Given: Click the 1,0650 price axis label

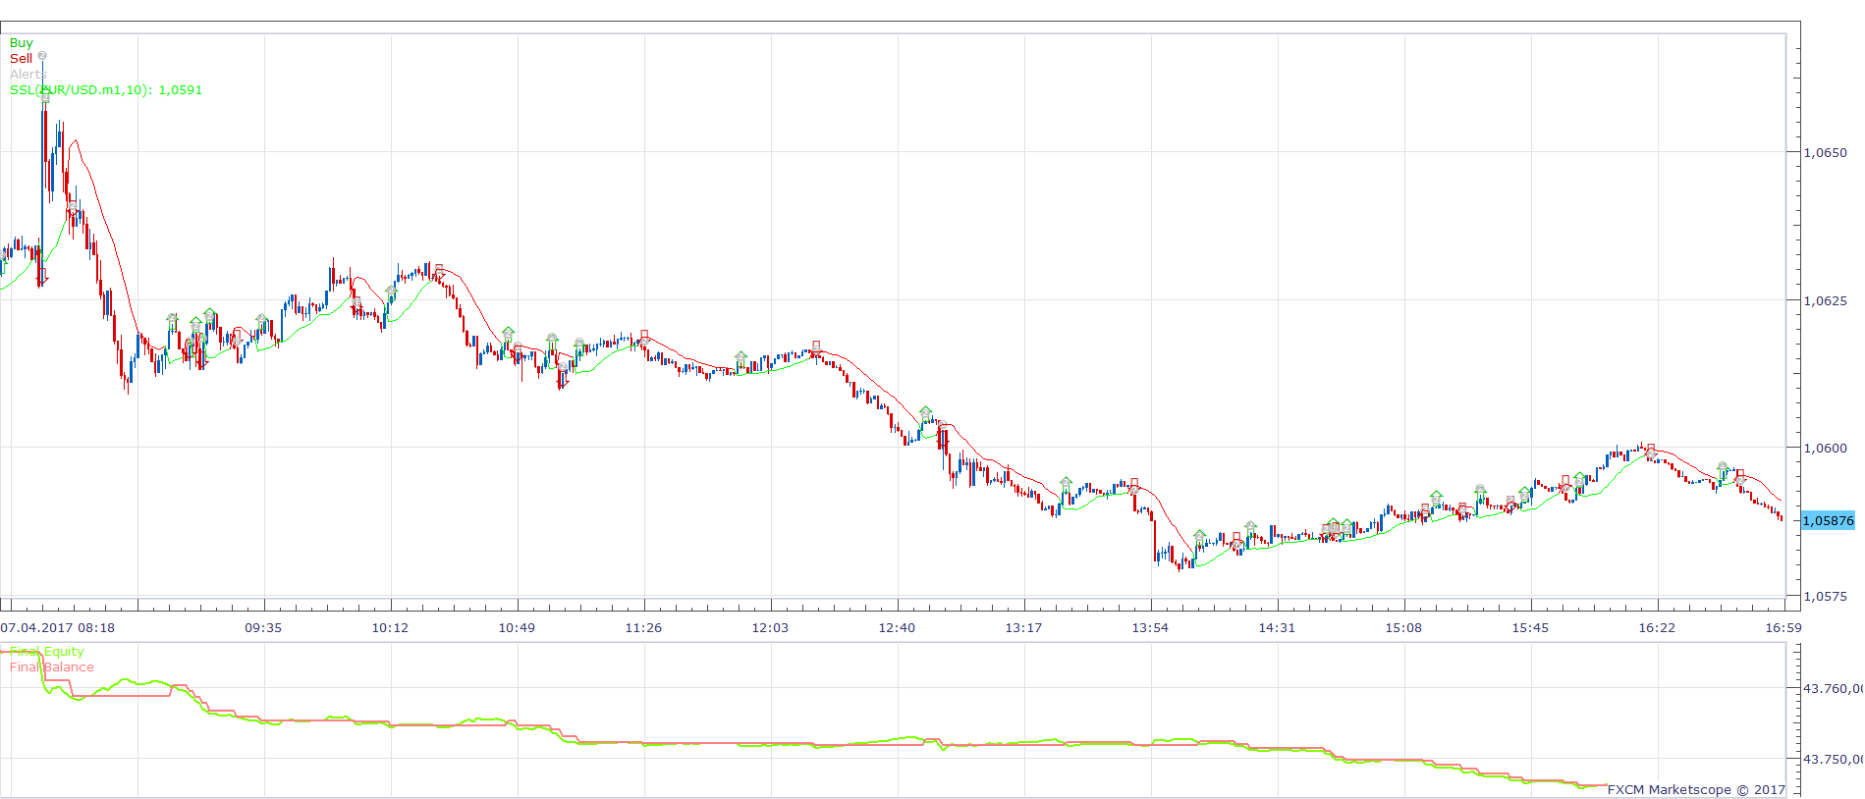Looking at the screenshot, I should [x=1825, y=153].
